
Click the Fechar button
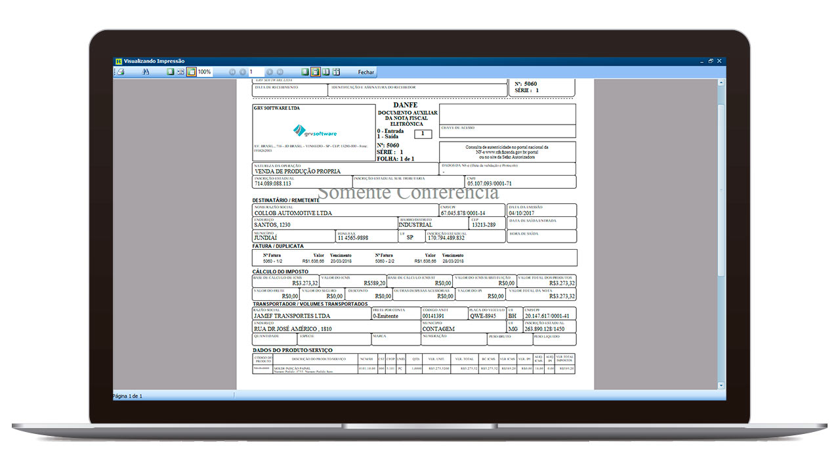[x=366, y=72]
